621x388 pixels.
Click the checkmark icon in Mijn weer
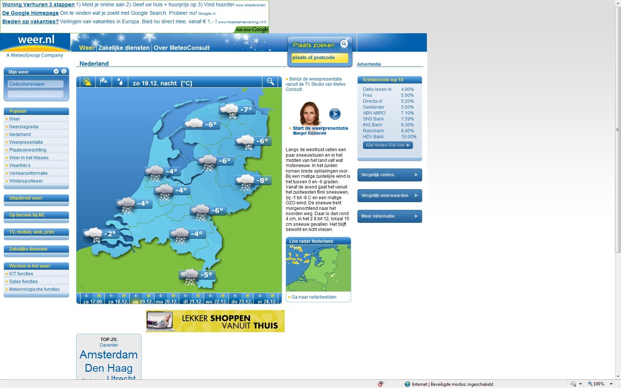(x=56, y=71)
